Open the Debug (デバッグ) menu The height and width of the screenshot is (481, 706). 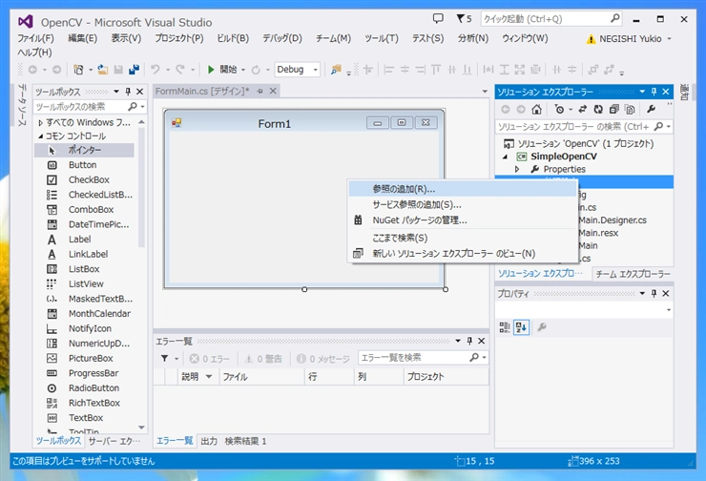[x=282, y=38]
